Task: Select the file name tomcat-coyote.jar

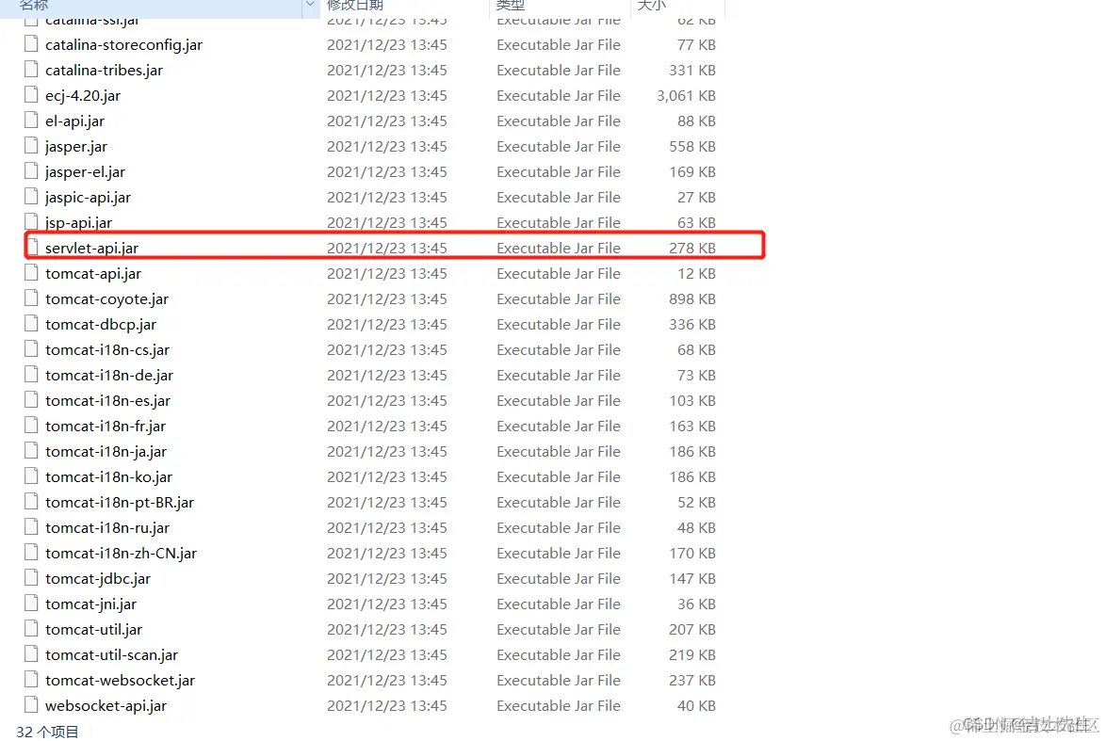Action: coord(106,298)
